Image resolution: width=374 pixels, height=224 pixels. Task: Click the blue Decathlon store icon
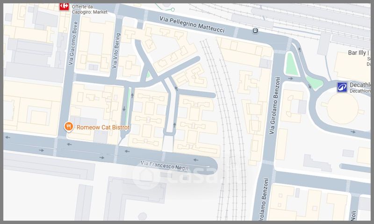coord(342,87)
